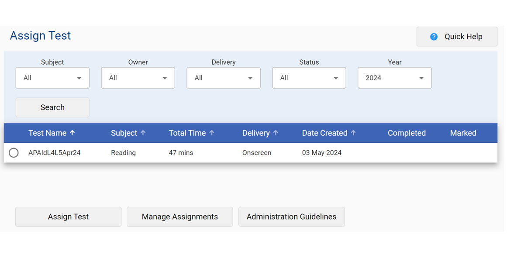Click the sort arrow on Delivery column
This screenshot has width=507, height=265.
[276, 133]
